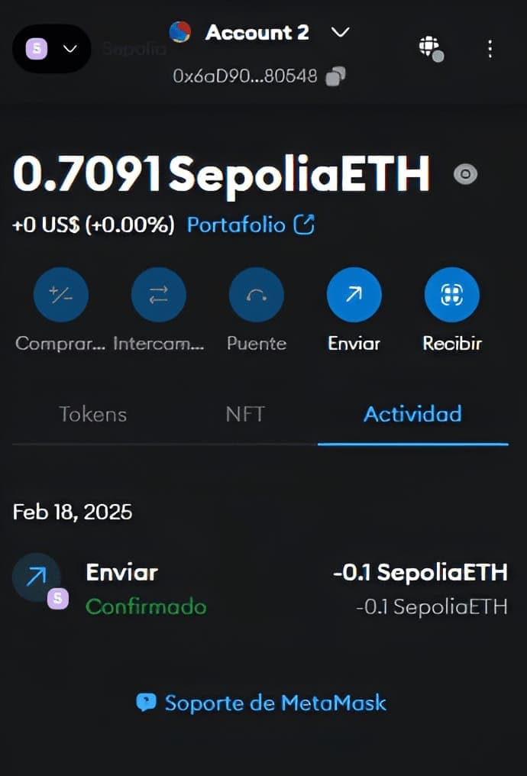Copy the account address with copy icon

(x=335, y=76)
